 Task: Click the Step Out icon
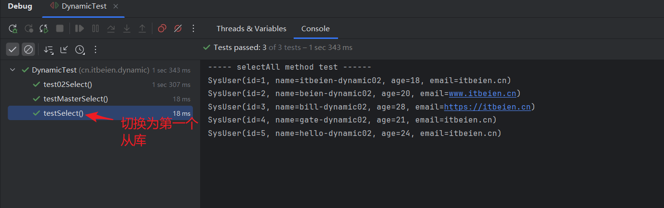[142, 29]
